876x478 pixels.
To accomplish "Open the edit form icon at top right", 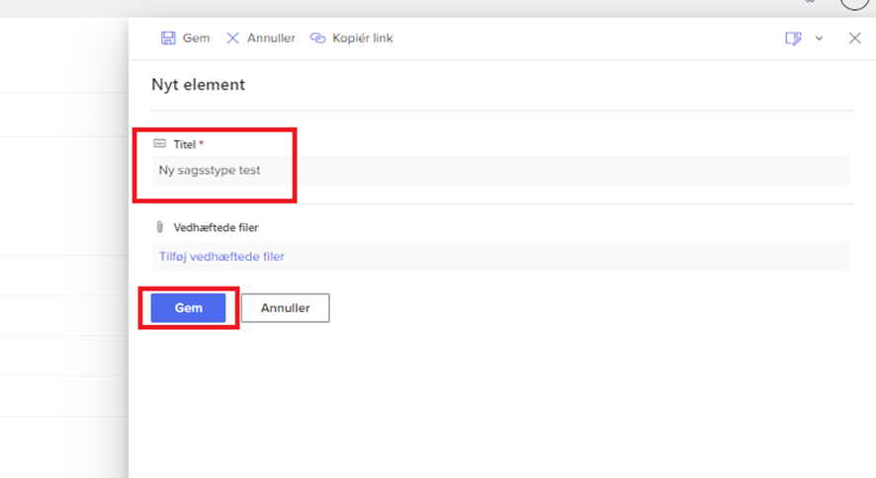I will click(x=793, y=39).
